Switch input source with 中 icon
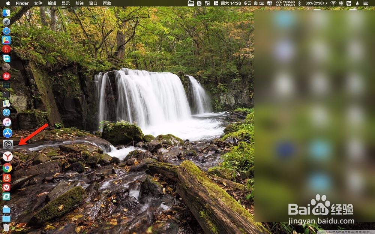The height and width of the screenshot is (234, 375). pos(341,3)
